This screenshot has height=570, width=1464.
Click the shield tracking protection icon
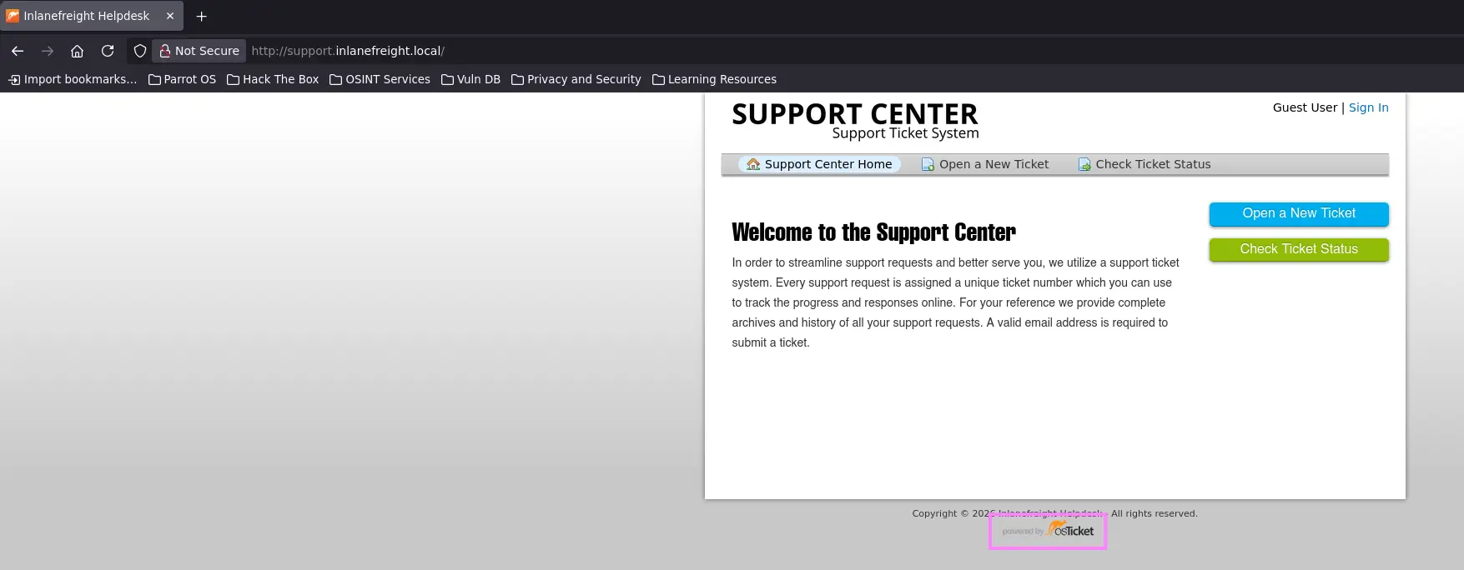(140, 51)
